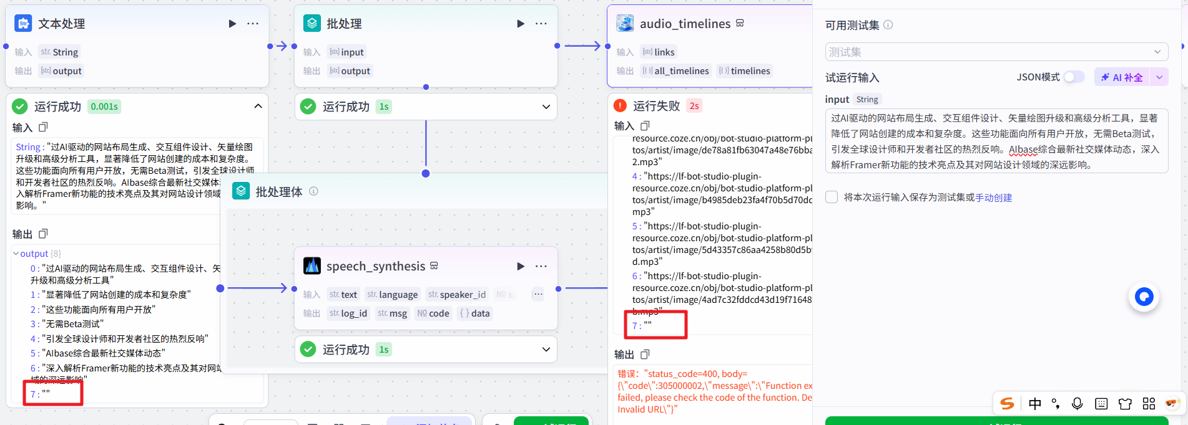
Task: Run the 文本处理 node with play icon
Action: tap(232, 24)
